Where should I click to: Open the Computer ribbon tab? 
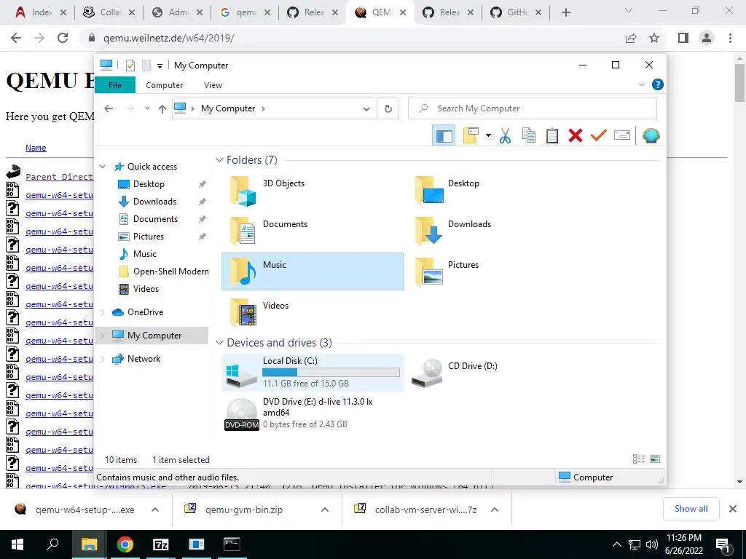(164, 85)
